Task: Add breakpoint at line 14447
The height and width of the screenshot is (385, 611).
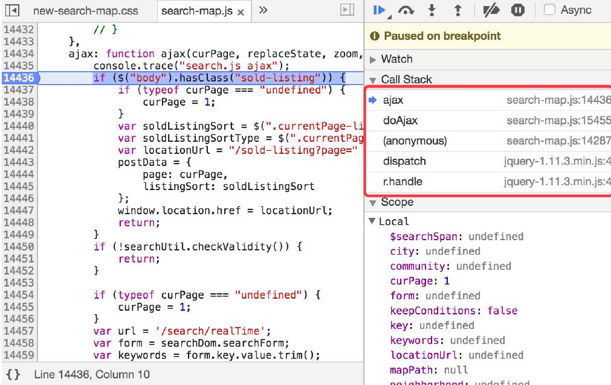Action: pos(19,211)
